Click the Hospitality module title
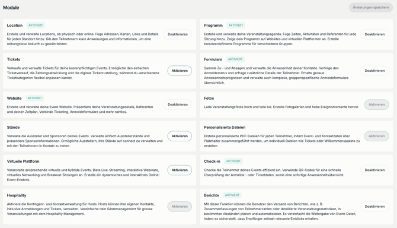Image resolution: width=397 pixels, height=228 pixels. tap(17, 195)
